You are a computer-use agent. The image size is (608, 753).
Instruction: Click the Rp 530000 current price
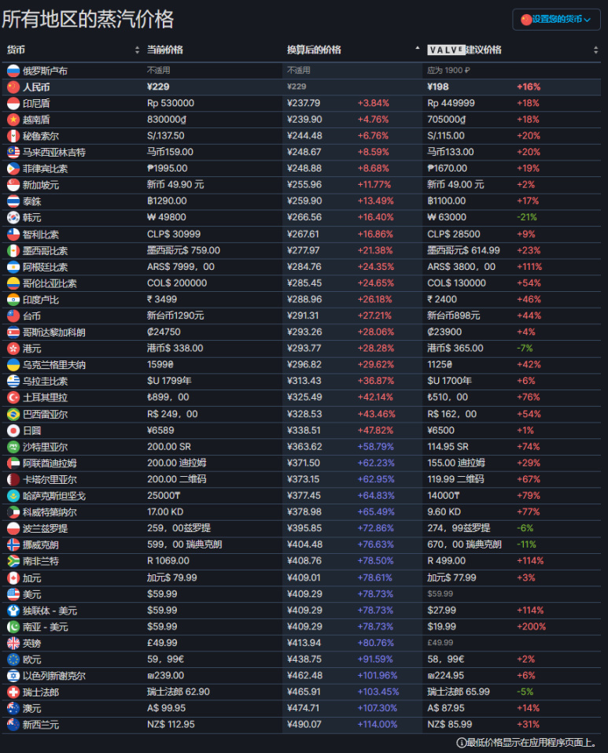(171, 103)
